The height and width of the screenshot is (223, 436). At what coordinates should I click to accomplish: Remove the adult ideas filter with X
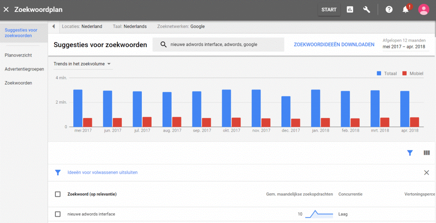click(426, 172)
